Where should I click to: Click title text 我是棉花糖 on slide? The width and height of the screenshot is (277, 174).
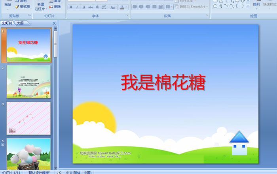click(163, 82)
